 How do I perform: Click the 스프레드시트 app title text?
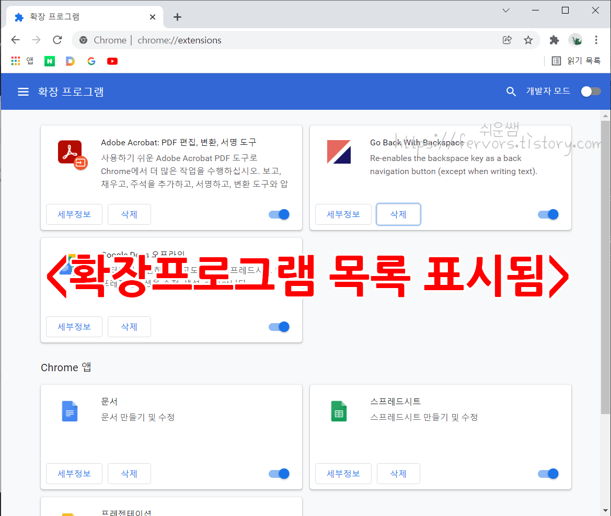click(395, 401)
